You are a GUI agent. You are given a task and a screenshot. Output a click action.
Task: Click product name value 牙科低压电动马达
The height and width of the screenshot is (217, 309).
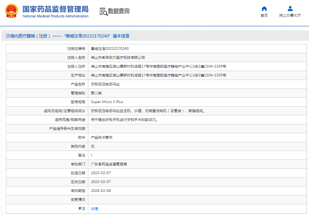click(x=104, y=84)
